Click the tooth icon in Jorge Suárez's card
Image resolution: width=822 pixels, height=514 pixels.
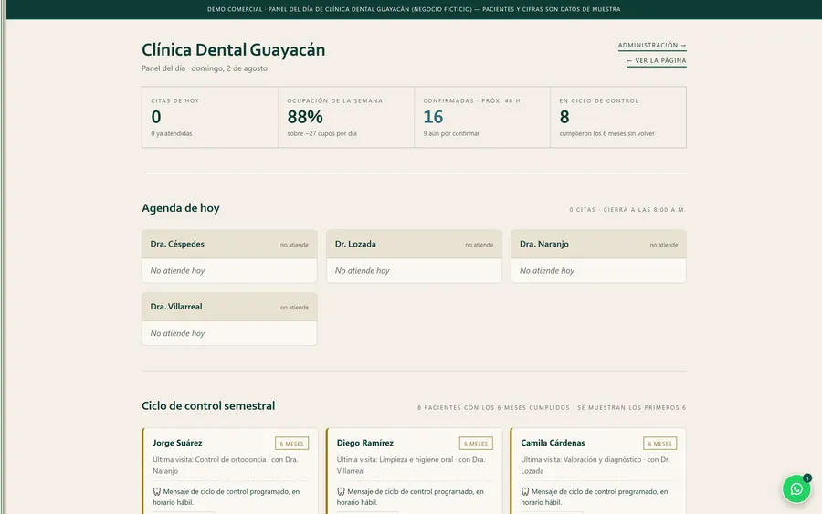pyautogui.click(x=157, y=491)
